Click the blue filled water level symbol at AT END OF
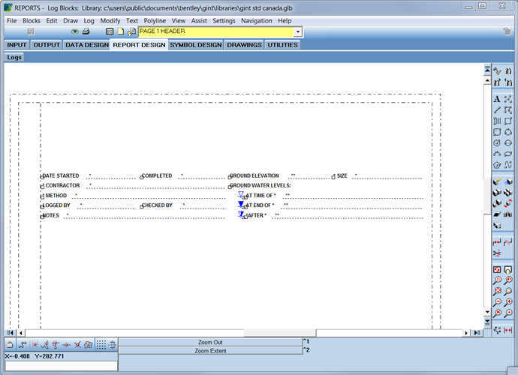 [x=241, y=204]
